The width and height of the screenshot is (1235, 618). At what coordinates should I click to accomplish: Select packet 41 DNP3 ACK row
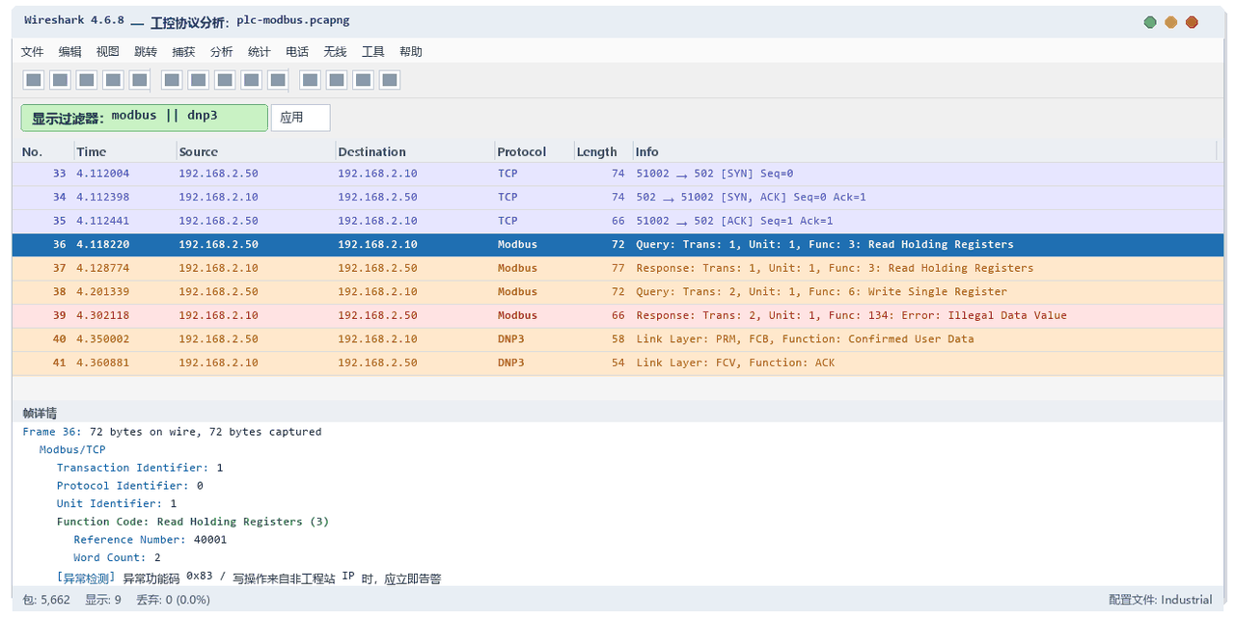click(617, 363)
